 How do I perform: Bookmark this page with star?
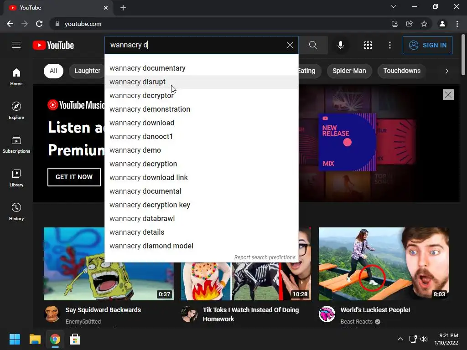pos(424,24)
